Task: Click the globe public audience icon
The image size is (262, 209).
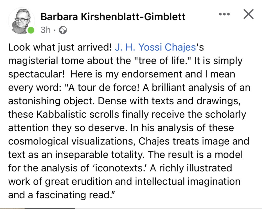Action: tap(63, 30)
